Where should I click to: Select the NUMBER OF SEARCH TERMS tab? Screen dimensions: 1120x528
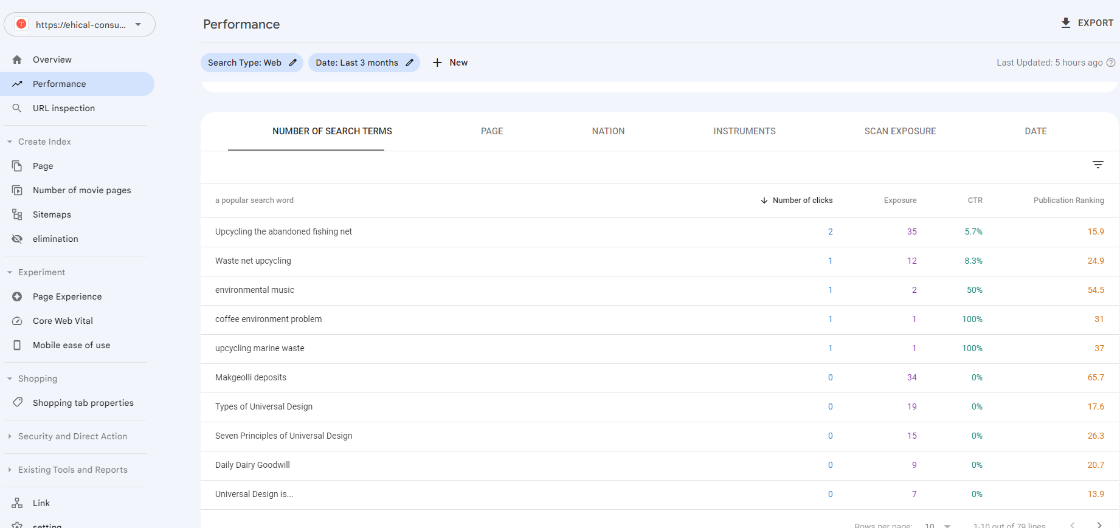[x=332, y=131]
